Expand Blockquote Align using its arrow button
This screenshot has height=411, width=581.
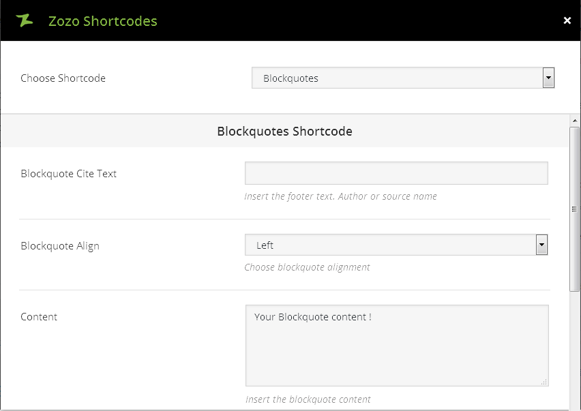click(x=542, y=245)
